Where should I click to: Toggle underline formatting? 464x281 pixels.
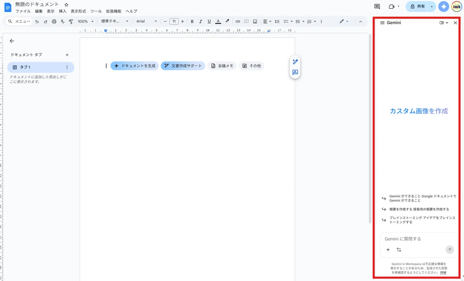209,22
